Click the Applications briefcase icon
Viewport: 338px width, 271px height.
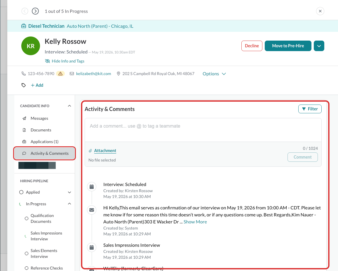24,142
